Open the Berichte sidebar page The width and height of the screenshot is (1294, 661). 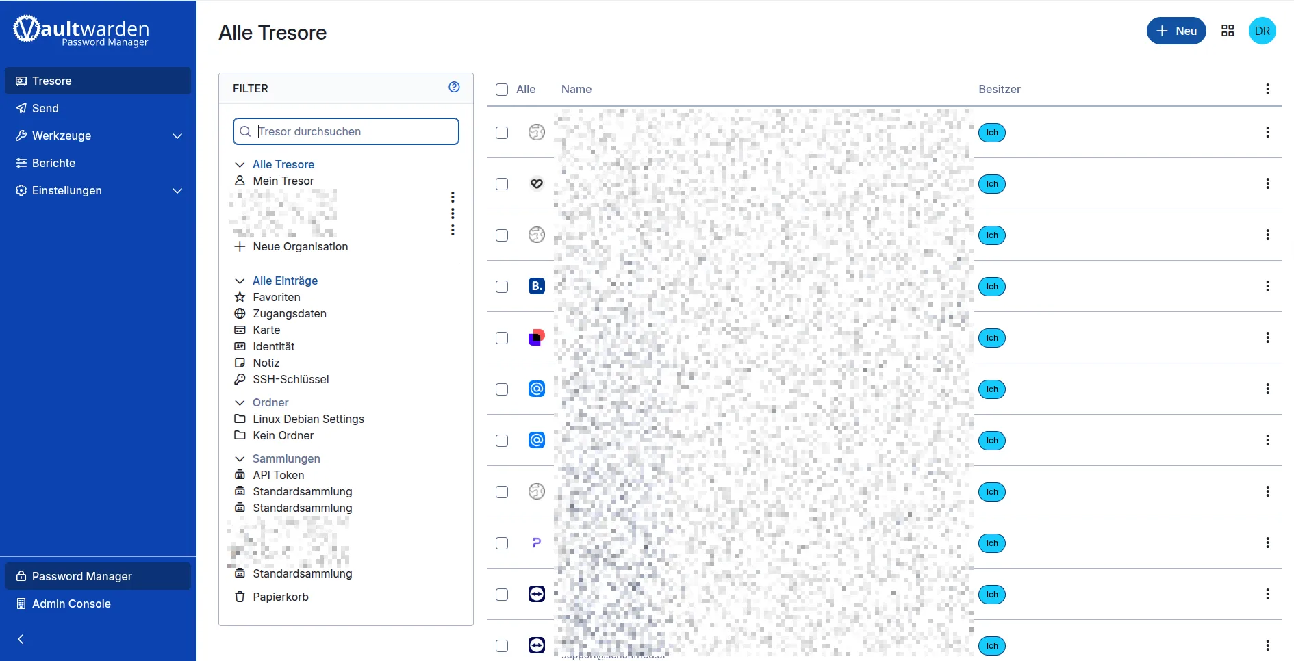pos(98,163)
